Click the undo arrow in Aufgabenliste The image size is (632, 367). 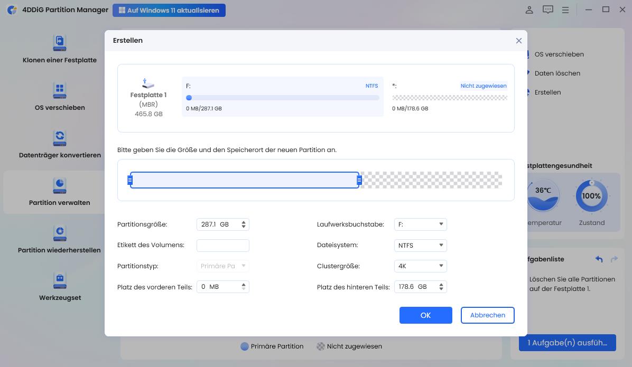tap(599, 259)
